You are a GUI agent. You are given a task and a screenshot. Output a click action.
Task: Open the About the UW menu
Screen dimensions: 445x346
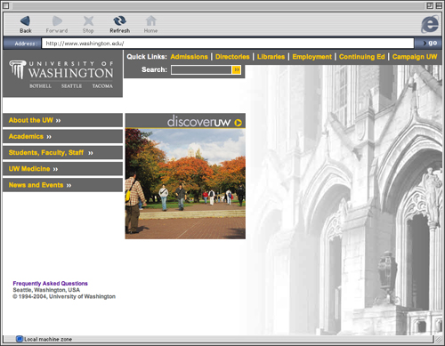click(62, 120)
